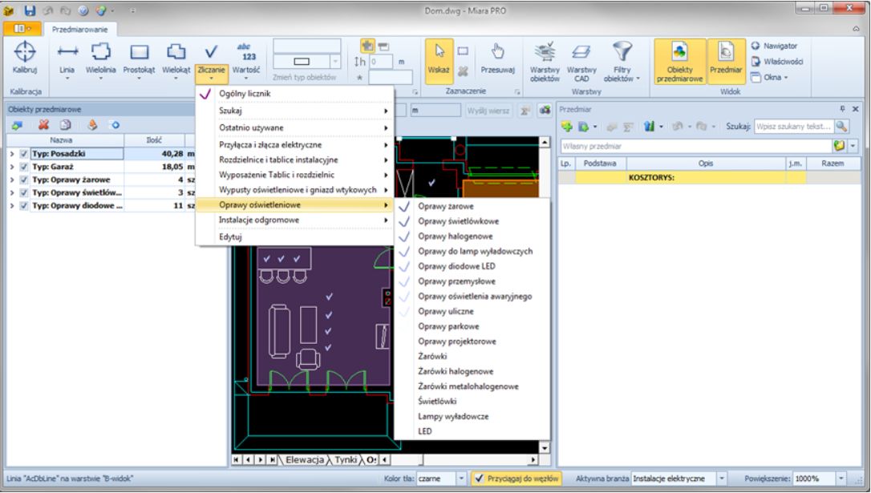Open the Aktywna branża dropdown
Screen dimensions: 871x493
point(722,479)
